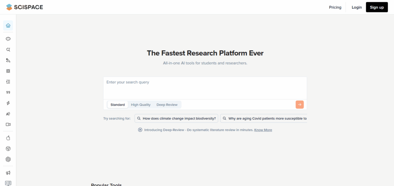This screenshot has width=394, height=186.
Task: Click the 'All-in-one AI tools' subtitle
Action: (205, 63)
